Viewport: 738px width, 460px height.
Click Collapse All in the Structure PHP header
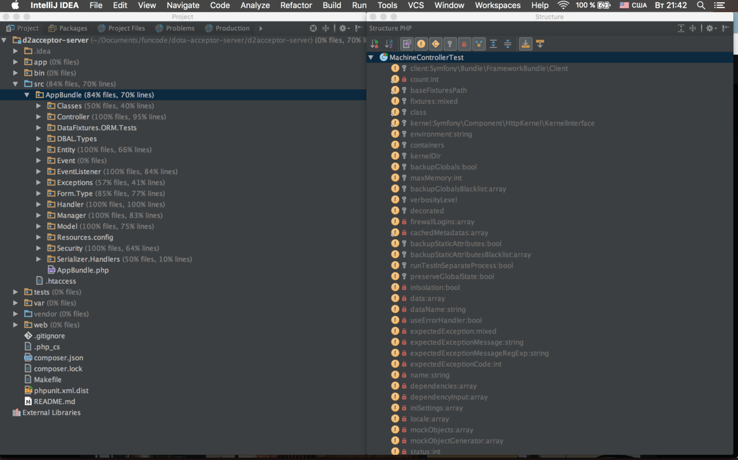point(693,28)
